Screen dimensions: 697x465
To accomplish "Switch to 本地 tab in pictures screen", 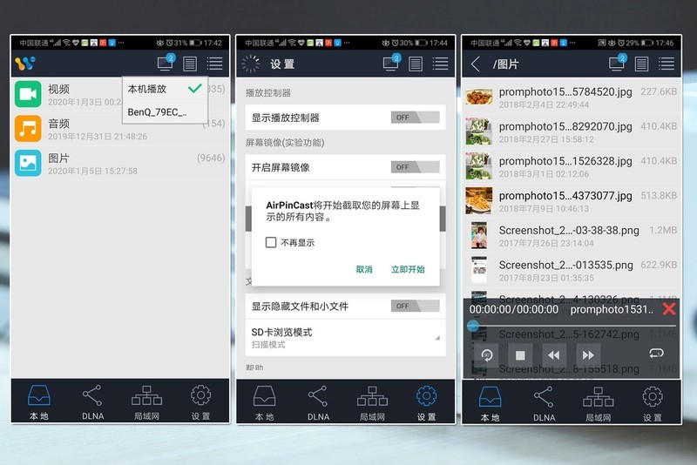I will pyautogui.click(x=491, y=404).
